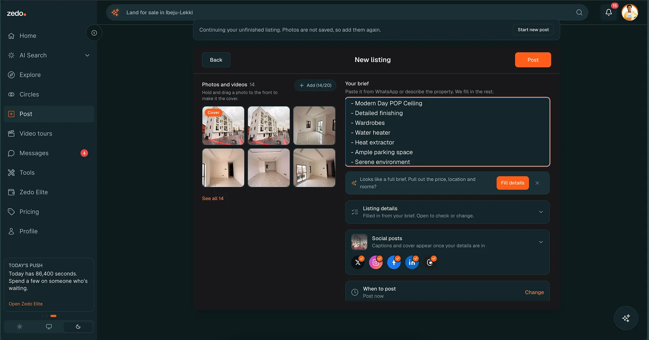Select the Cover photo thumbnail
The image size is (649, 340).
click(223, 126)
